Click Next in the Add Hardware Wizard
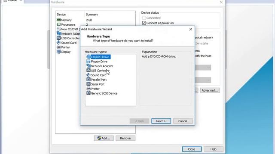Viewport: 275px width, 154px height. coord(161,121)
